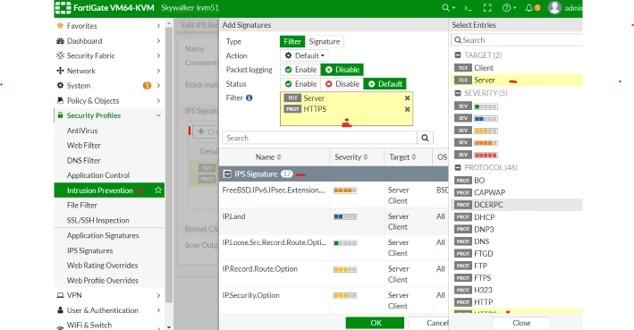Screen dimensions: 634x330
Task: Select the DHCP protocol entry
Action: (516, 217)
